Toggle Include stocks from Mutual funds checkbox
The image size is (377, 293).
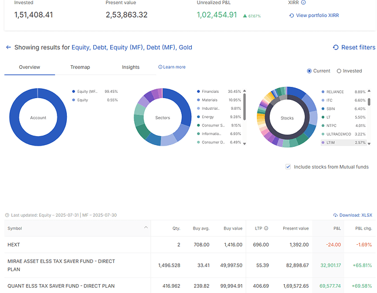click(x=288, y=167)
